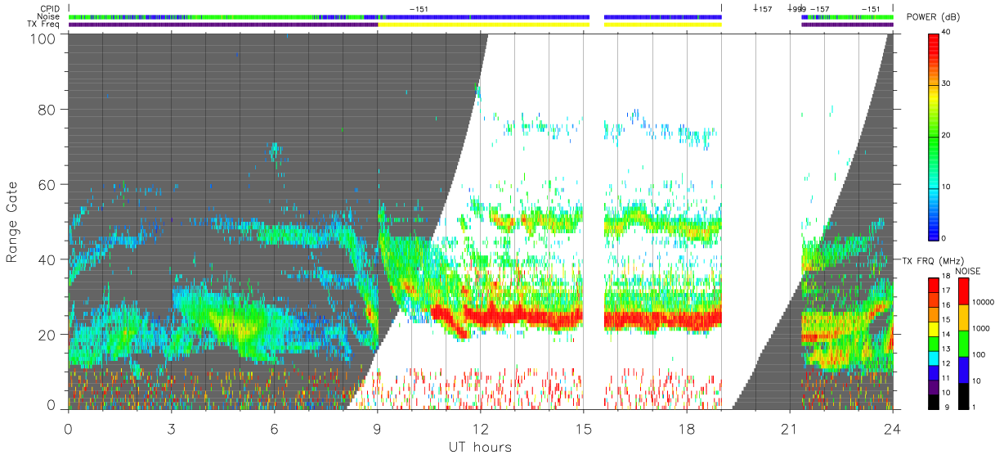Click the purple TX Freq bar after hour 21
Screen dimensions: 1004x464
(847, 25)
